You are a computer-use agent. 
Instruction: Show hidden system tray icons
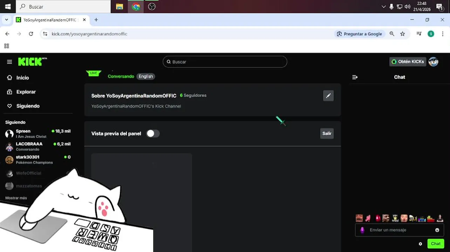click(x=383, y=7)
